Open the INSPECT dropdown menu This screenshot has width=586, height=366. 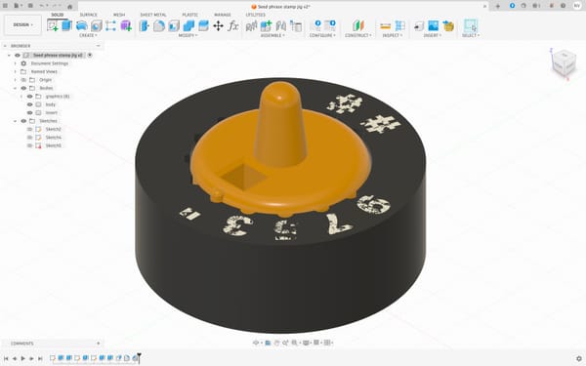click(393, 35)
